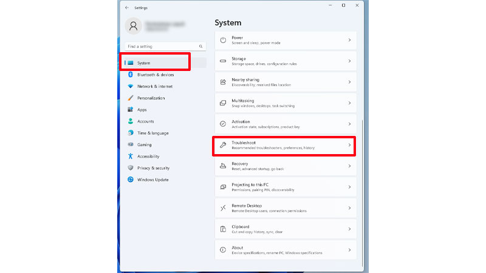Open Storage settings
The width and height of the screenshot is (486, 273).
point(286,61)
